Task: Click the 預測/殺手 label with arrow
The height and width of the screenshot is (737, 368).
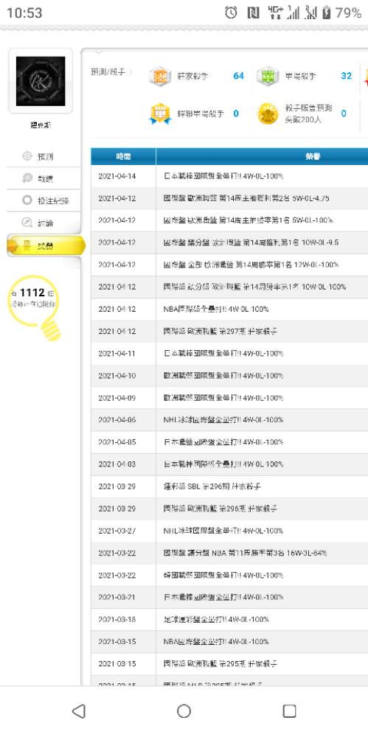Action: 111,73
